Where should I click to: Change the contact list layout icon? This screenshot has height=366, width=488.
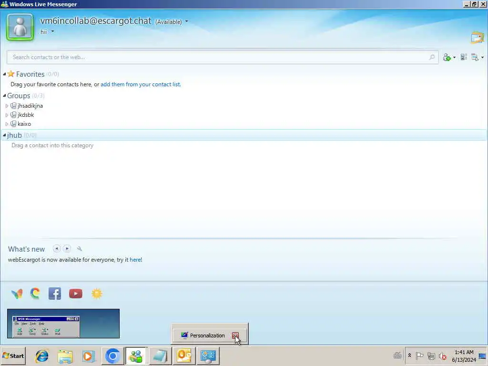point(464,57)
